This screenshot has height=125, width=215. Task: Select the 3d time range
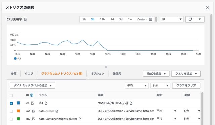(x=121, y=19)
